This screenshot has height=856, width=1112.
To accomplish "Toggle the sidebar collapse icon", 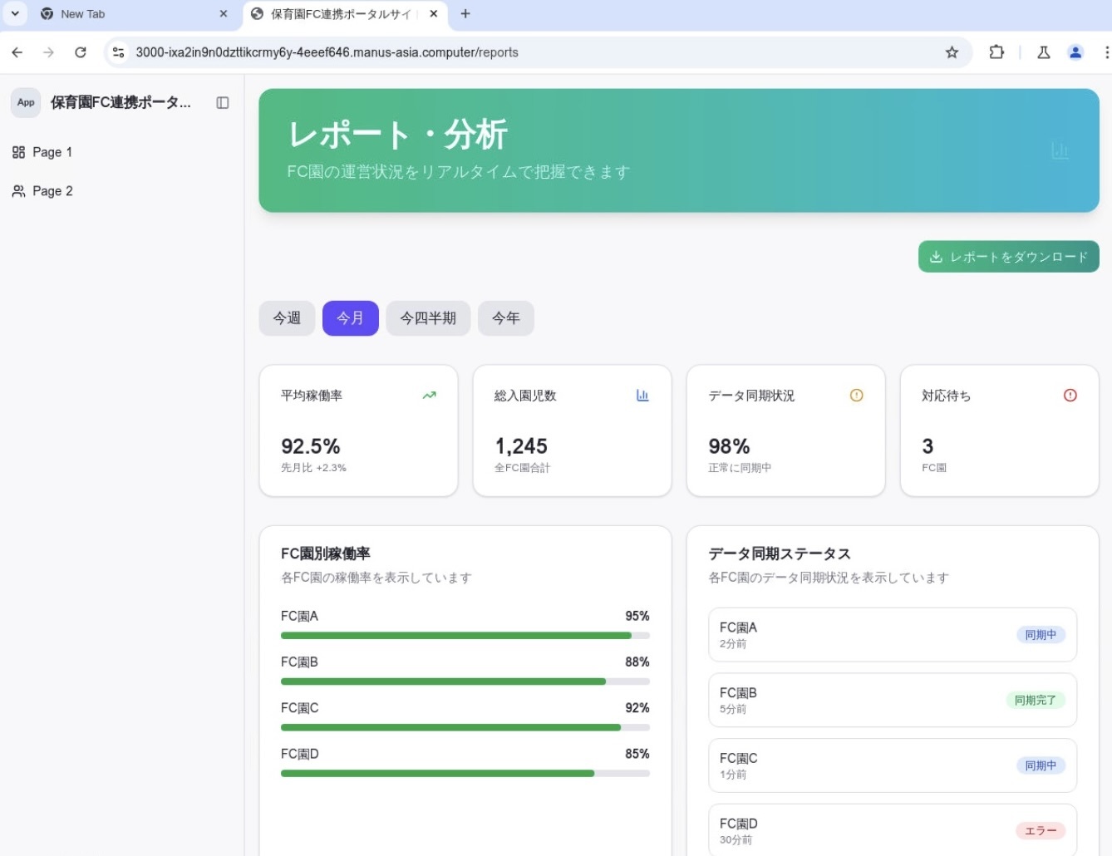I will pyautogui.click(x=222, y=103).
